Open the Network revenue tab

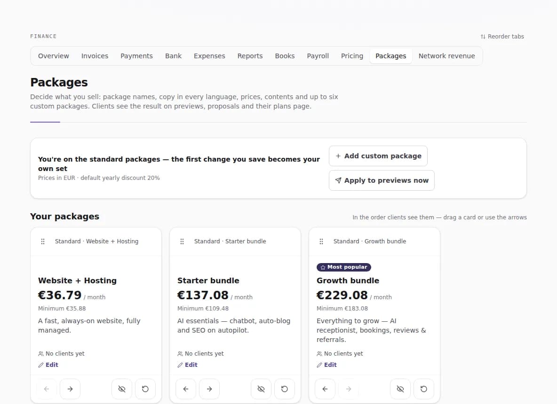click(447, 56)
